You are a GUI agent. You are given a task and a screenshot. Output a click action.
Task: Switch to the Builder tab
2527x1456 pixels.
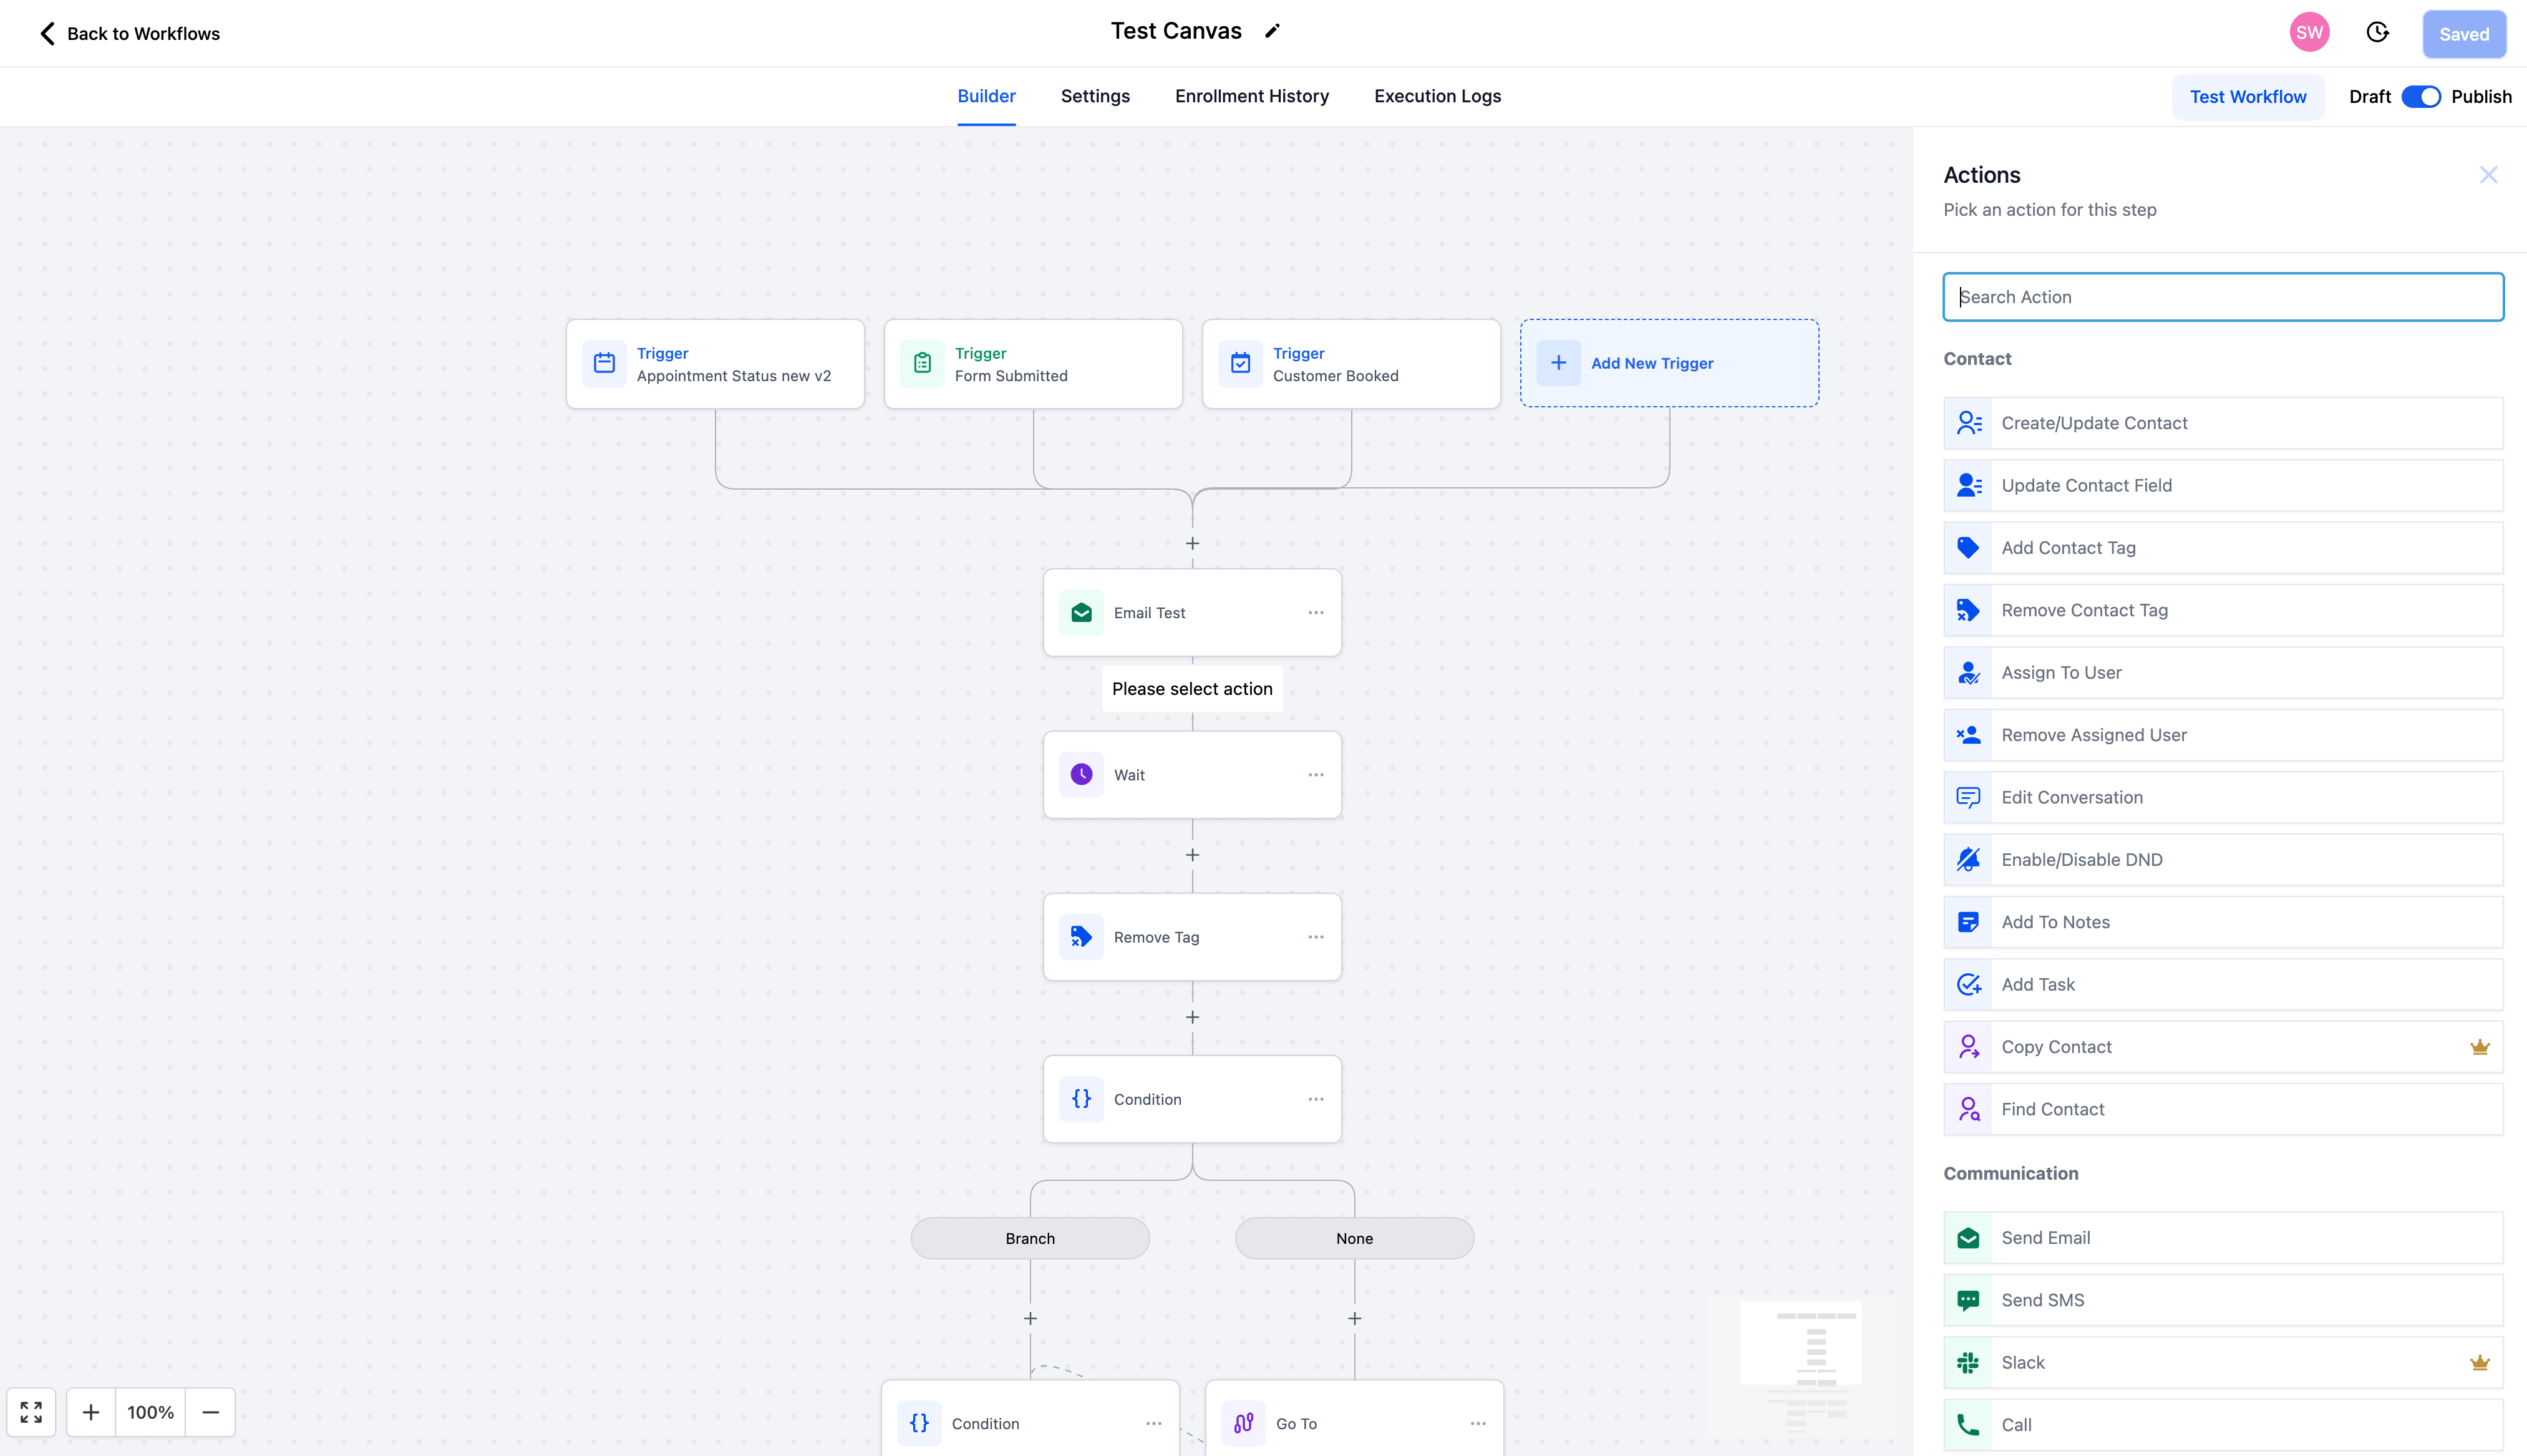pyautogui.click(x=986, y=96)
